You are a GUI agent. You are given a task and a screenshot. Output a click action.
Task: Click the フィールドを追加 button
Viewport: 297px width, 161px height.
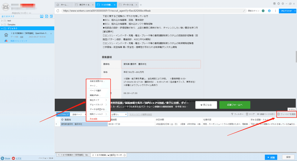coord(286,114)
